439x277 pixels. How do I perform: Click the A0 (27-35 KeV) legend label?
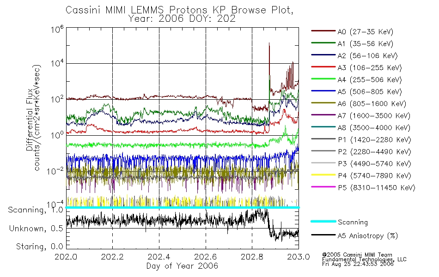[366, 32]
